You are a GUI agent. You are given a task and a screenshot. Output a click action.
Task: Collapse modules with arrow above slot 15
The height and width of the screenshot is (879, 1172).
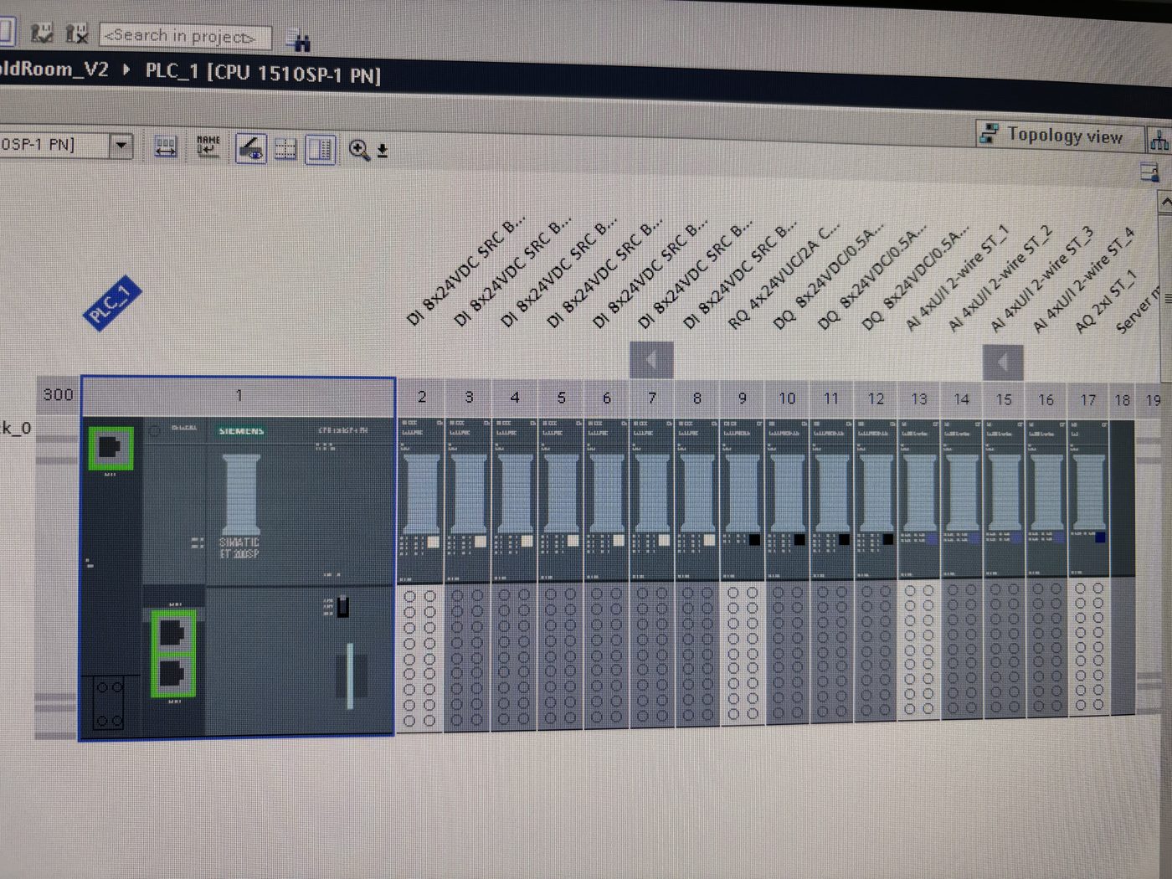(x=1002, y=362)
